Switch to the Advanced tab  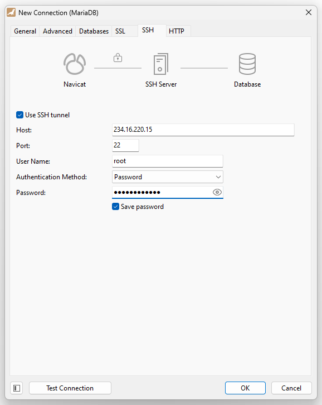point(57,31)
